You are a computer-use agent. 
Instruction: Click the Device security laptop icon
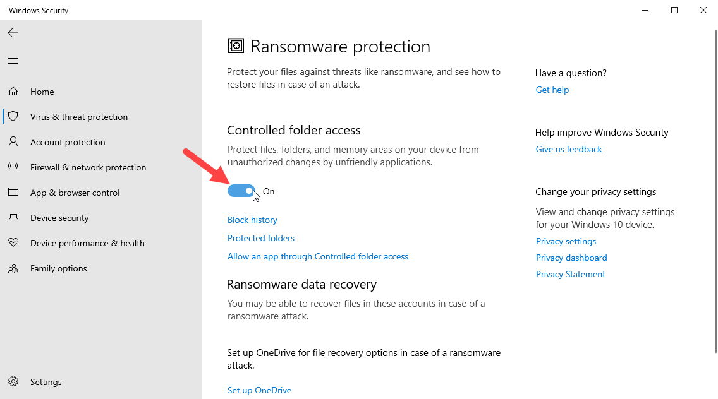coord(13,218)
